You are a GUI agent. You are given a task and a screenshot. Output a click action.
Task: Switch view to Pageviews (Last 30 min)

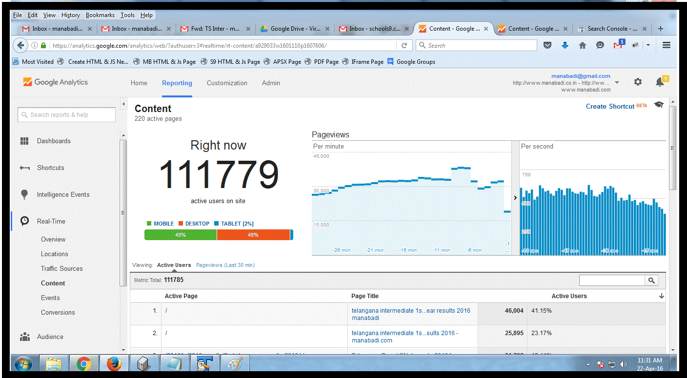point(225,265)
